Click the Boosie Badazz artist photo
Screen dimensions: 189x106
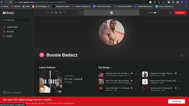[x=112, y=32]
